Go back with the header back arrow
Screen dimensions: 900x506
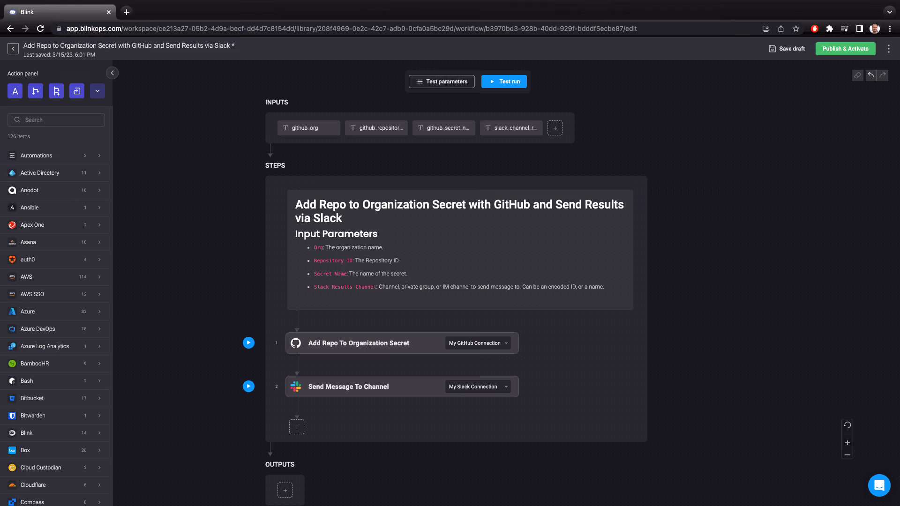(x=13, y=49)
